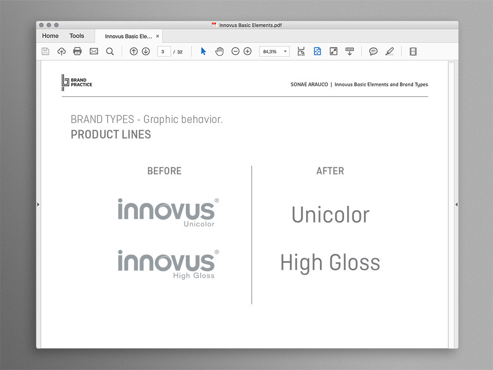Expand the left navigation pane arrow
The width and height of the screenshot is (493, 370).
pos(38,205)
